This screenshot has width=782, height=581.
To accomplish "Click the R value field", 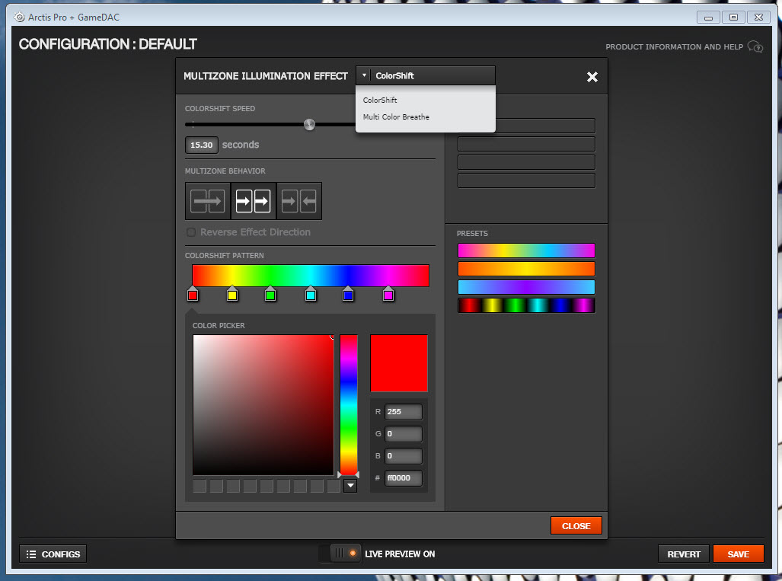I will (404, 412).
